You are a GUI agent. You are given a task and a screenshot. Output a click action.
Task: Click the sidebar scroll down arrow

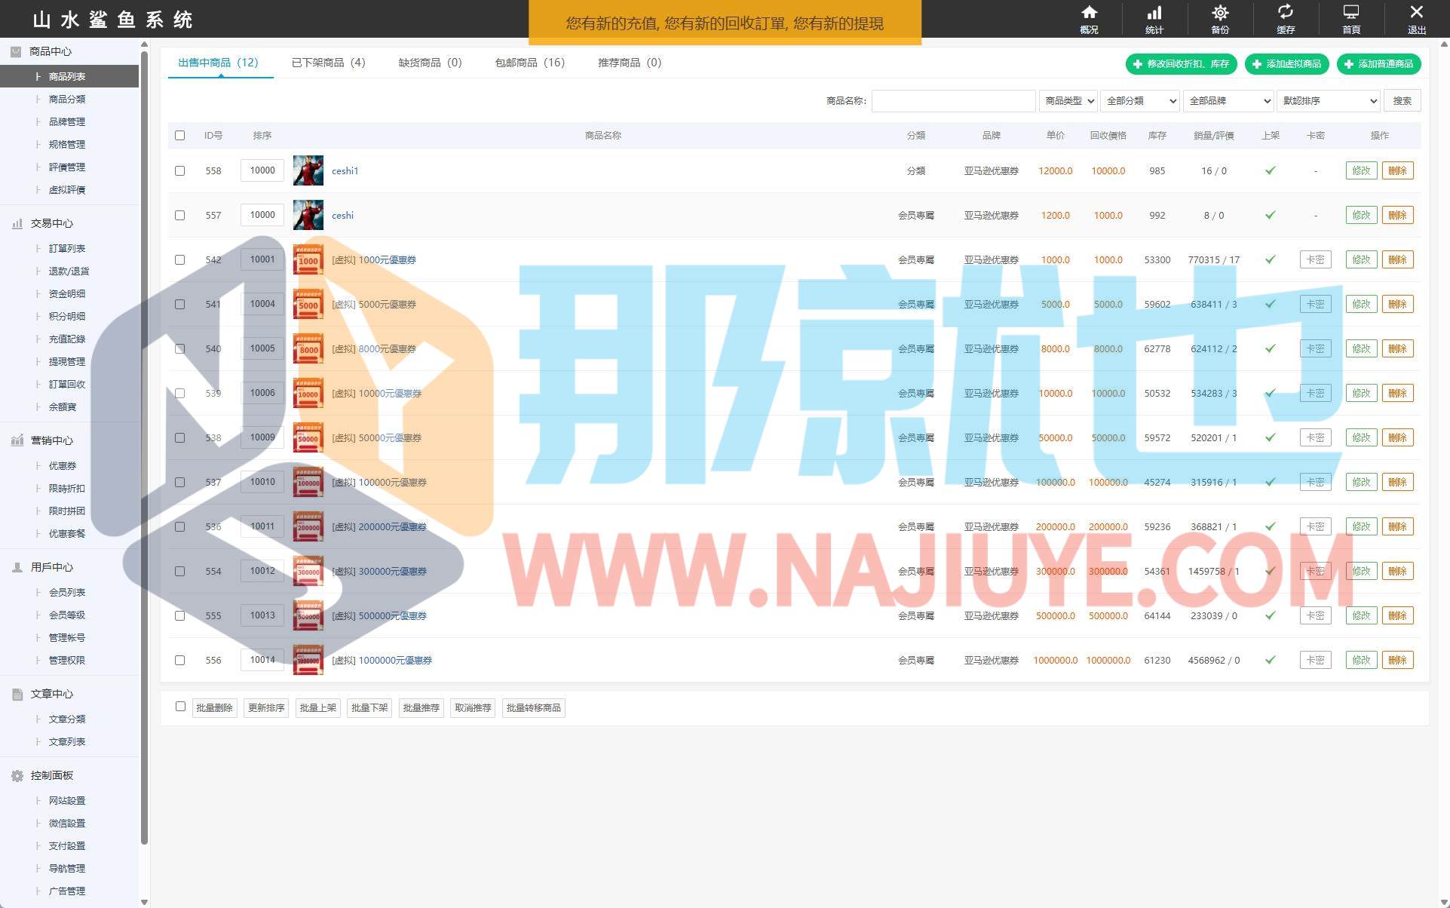coord(144,901)
